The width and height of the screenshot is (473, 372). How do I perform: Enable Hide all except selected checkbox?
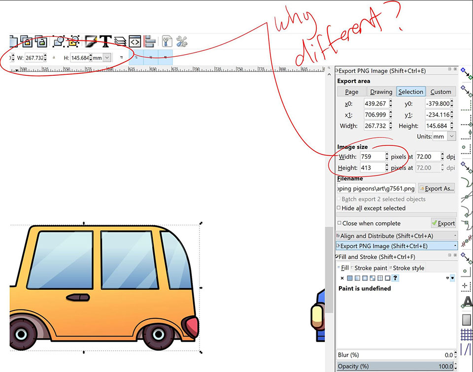(339, 208)
